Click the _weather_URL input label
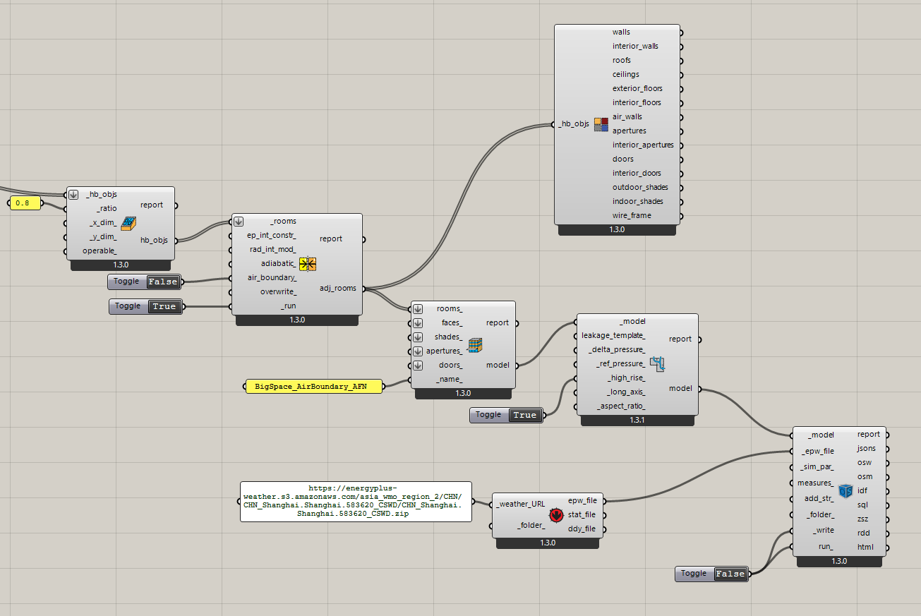Screen dimensions: 921x616 [520, 504]
